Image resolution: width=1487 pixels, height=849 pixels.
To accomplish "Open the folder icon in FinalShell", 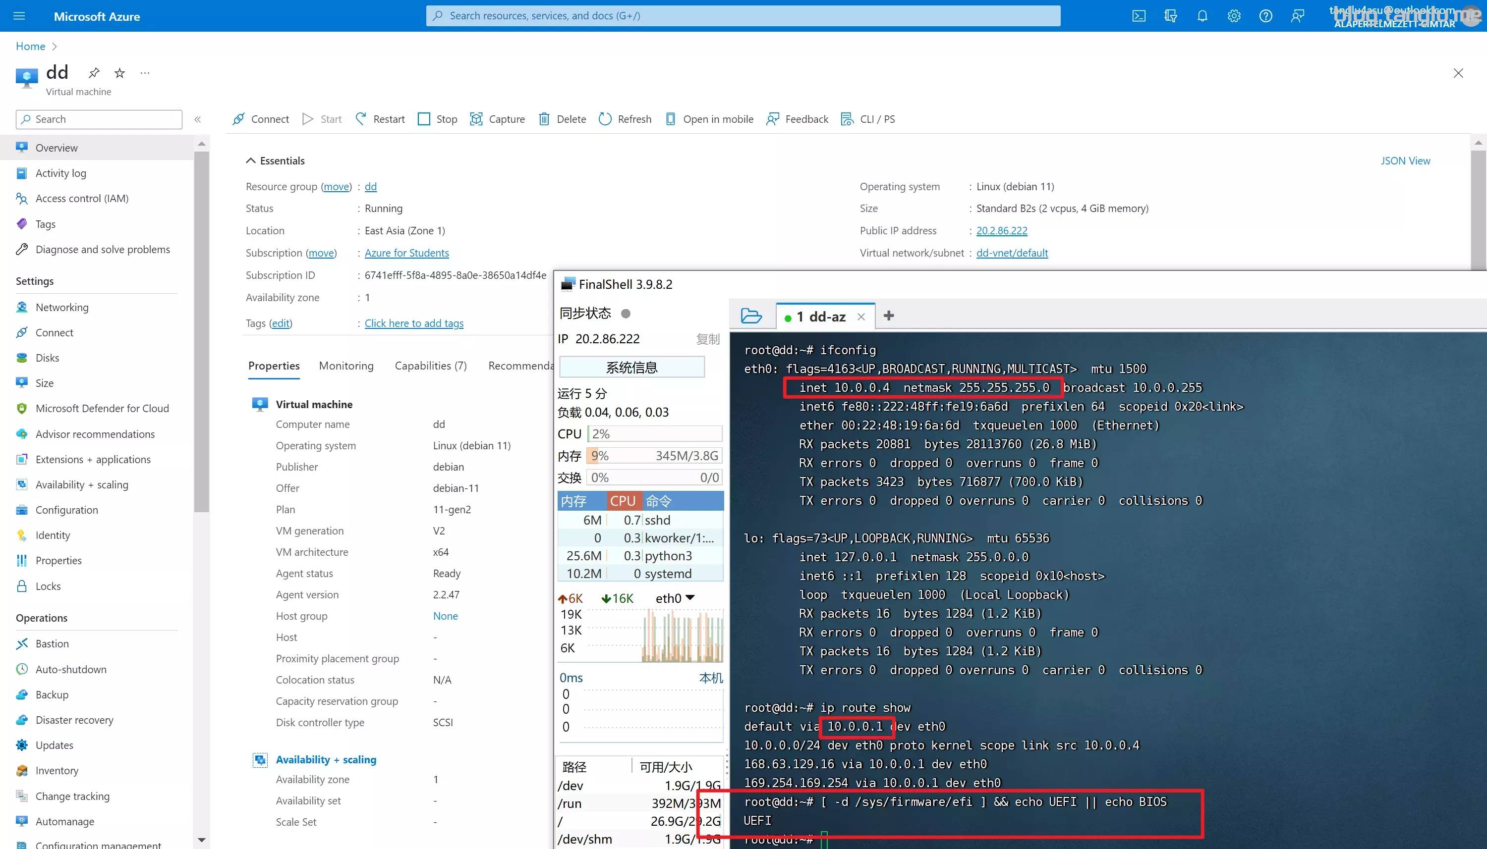I will coord(751,316).
